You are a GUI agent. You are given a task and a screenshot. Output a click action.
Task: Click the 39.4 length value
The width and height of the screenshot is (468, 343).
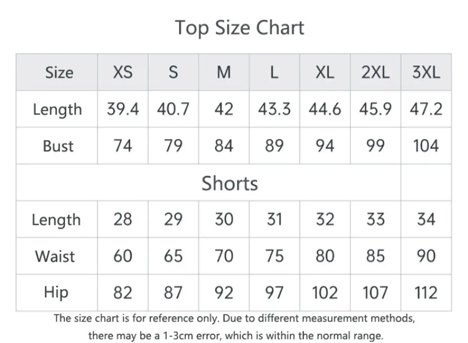coord(123,109)
